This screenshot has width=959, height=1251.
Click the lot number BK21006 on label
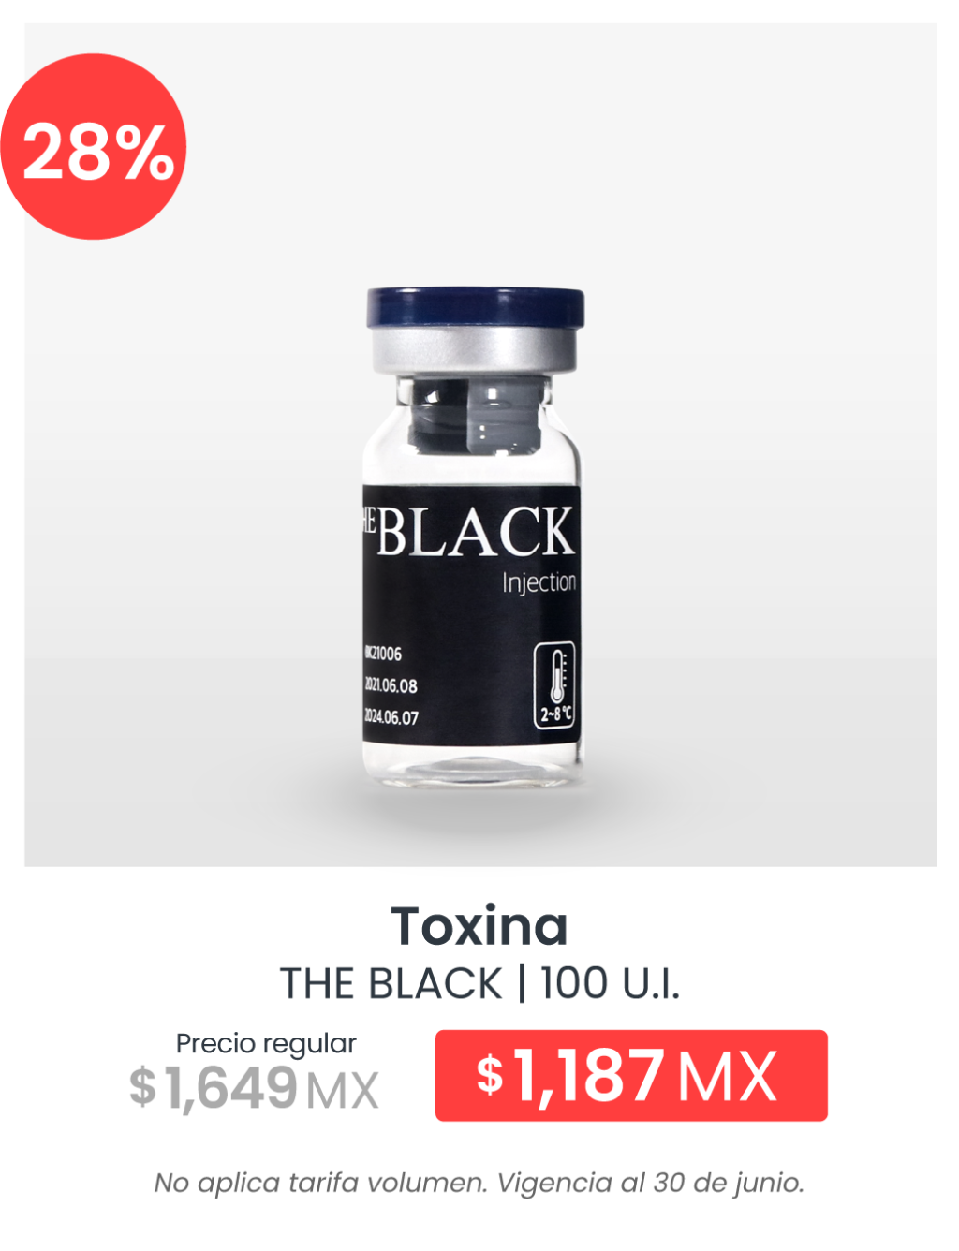click(x=382, y=654)
